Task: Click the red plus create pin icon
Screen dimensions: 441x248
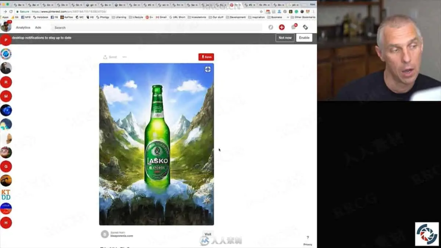Action: [x=282, y=27]
